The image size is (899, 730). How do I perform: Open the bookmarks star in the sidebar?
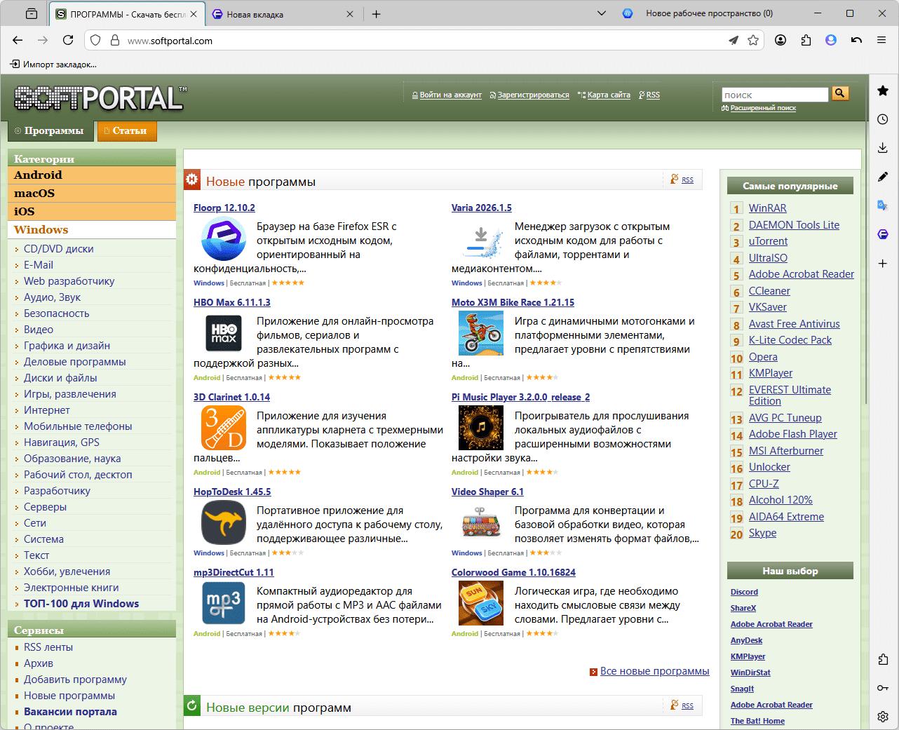coord(883,90)
